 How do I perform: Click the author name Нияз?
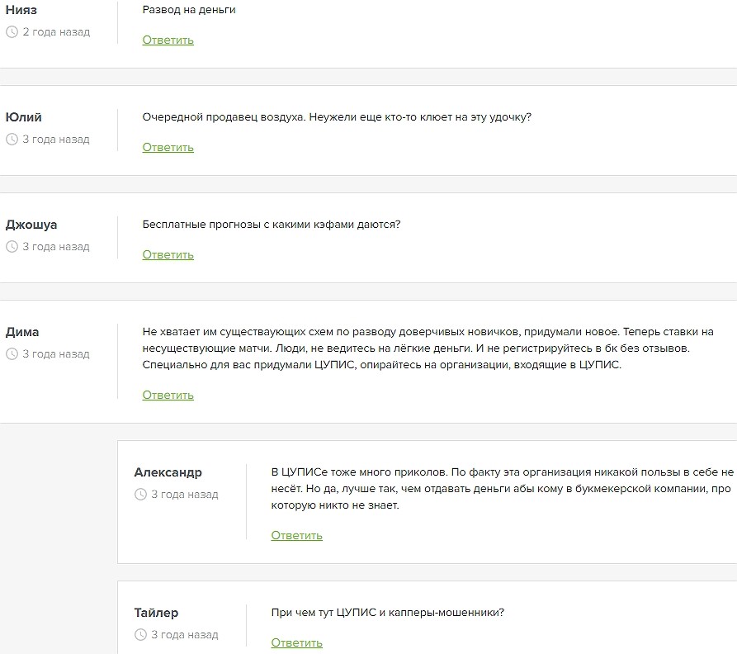click(21, 10)
